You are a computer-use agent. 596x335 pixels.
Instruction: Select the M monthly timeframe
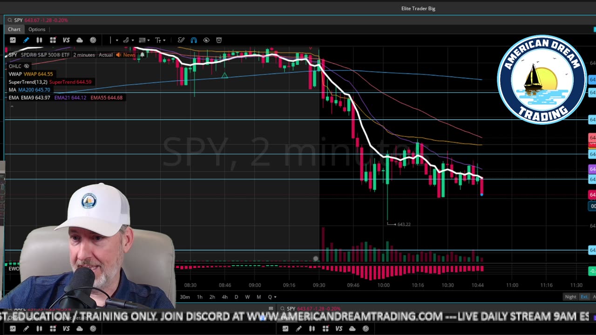(x=259, y=297)
